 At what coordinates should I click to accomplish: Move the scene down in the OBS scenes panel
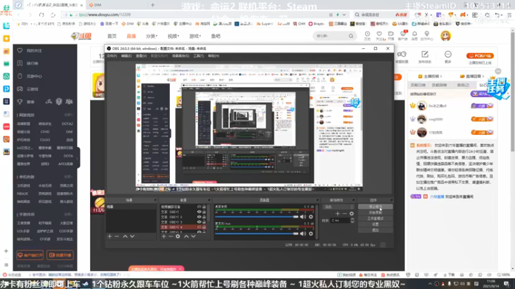click(x=132, y=236)
